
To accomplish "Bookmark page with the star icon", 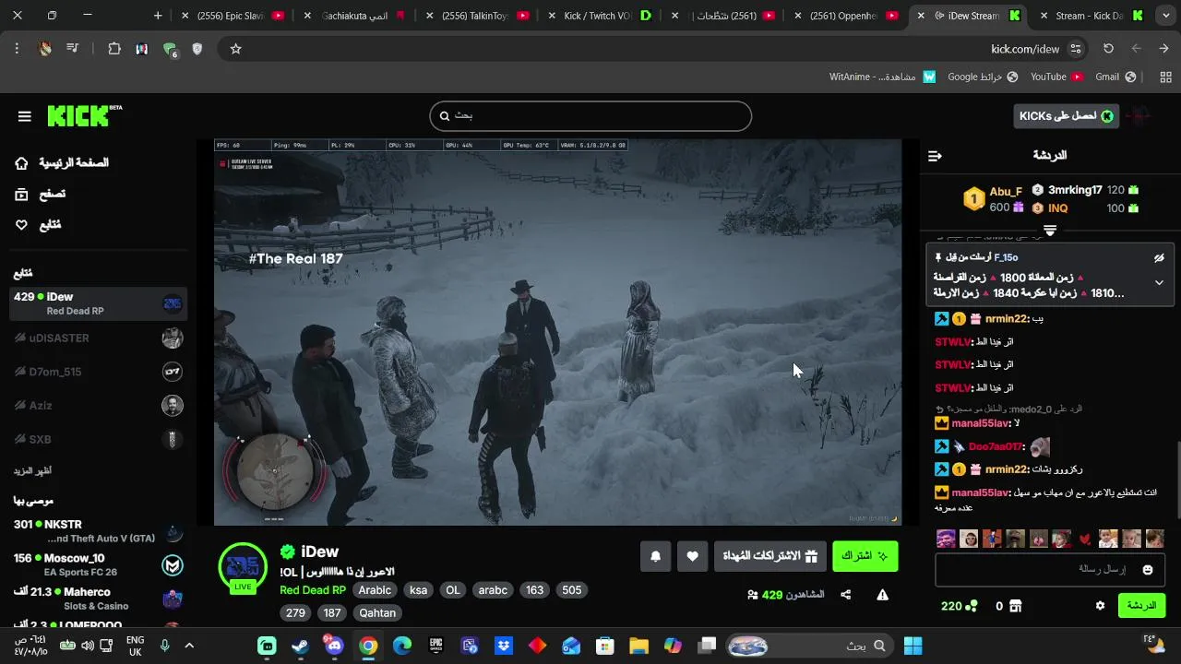I will coord(235,49).
